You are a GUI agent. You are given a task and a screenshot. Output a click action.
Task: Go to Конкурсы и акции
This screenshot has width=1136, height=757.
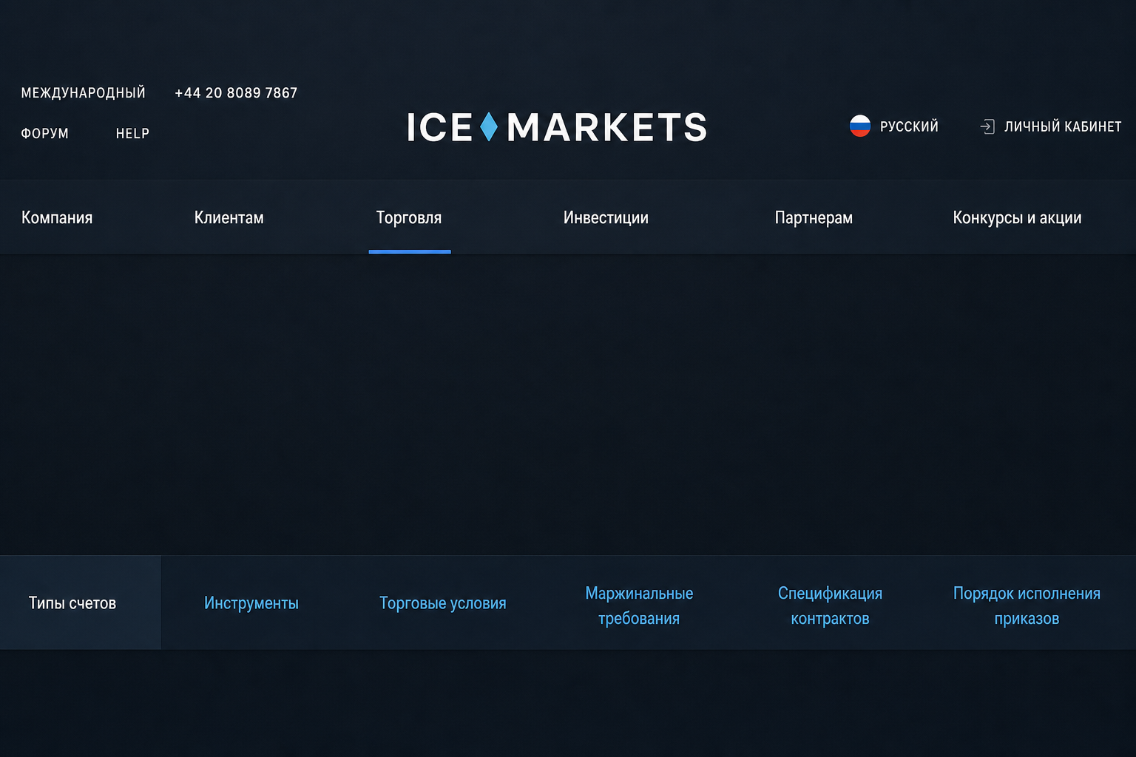pos(1017,217)
